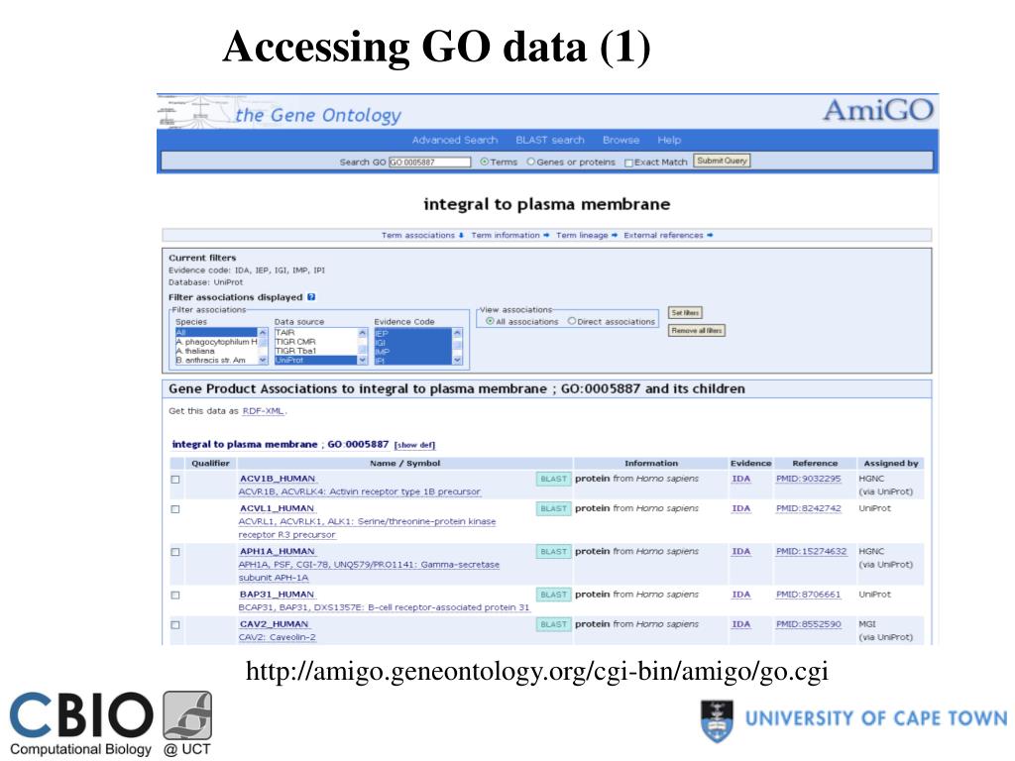The image size is (1015, 761).
Task: Click the Remove all filters button
Action: point(697,331)
